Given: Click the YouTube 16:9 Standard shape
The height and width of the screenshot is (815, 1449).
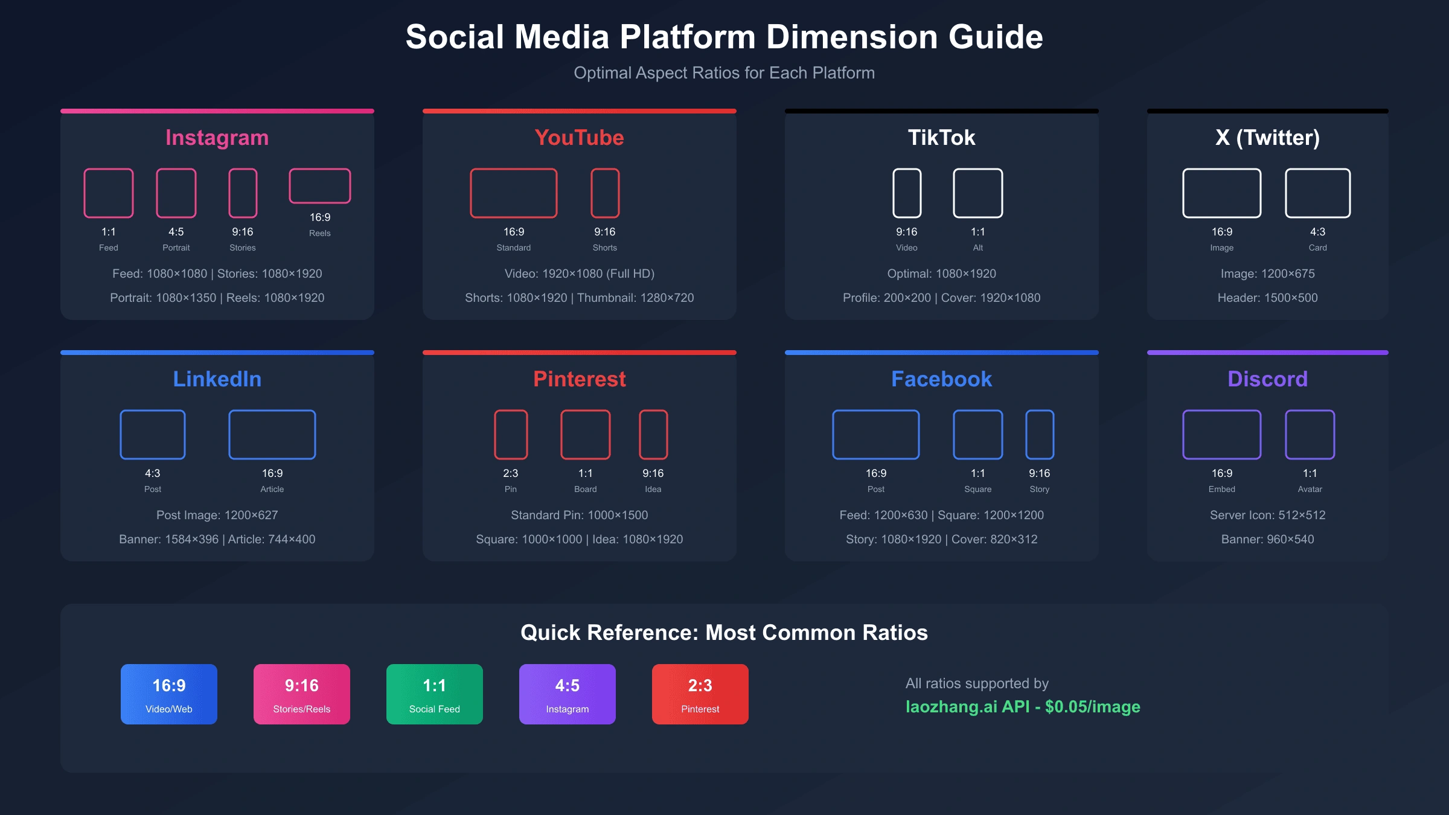Looking at the screenshot, I should 514,193.
